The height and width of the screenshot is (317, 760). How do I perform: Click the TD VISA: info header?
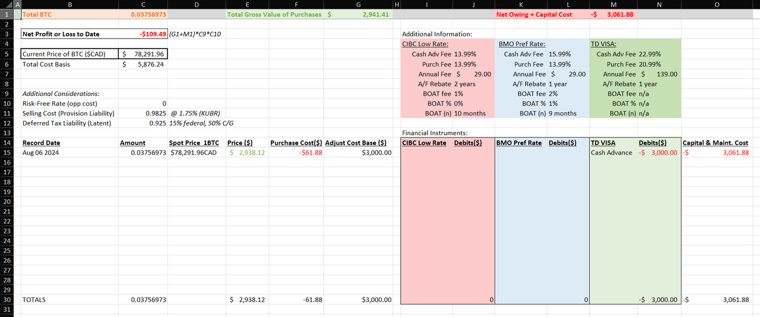(604, 44)
